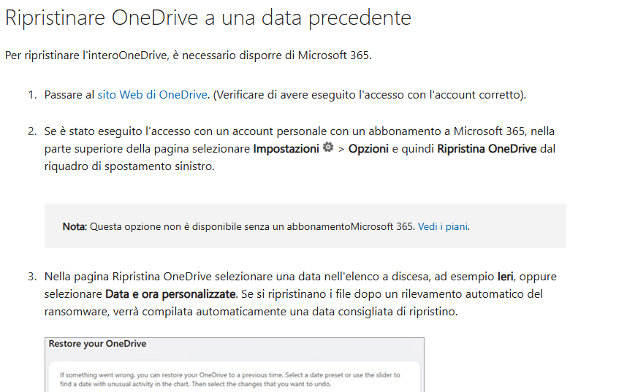Click bold "Data e ora personalizzate" text
This screenshot has height=392, width=627.
point(170,294)
